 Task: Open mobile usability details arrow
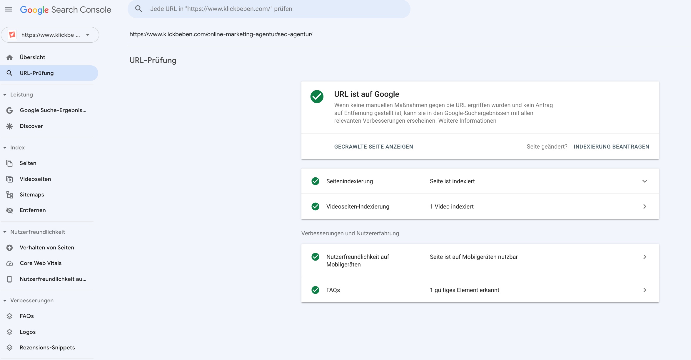point(645,257)
